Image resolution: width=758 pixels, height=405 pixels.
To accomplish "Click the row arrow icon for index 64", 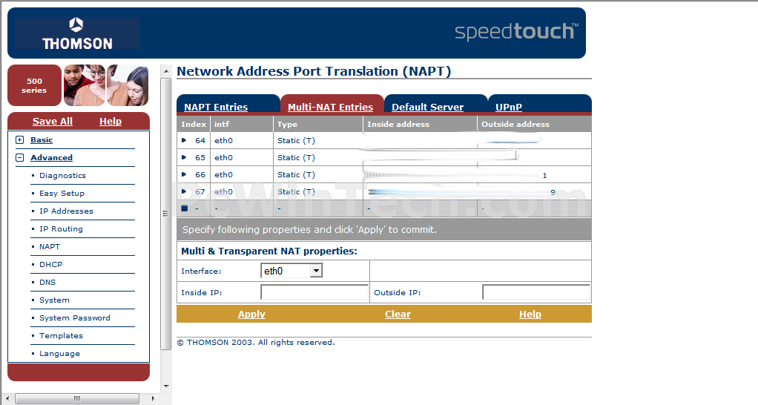I will click(184, 140).
